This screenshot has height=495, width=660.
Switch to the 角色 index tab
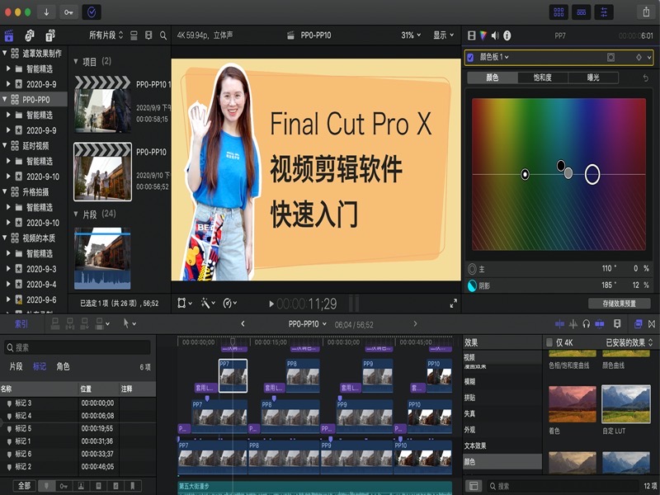tap(64, 366)
